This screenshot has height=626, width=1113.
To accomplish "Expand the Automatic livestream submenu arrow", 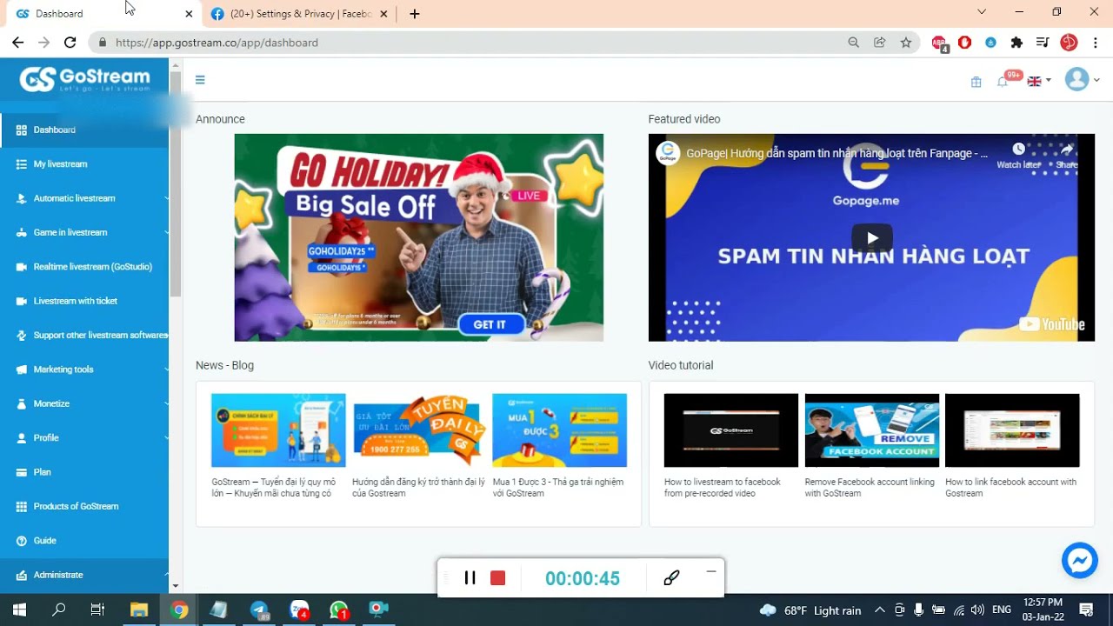I will pos(166,198).
